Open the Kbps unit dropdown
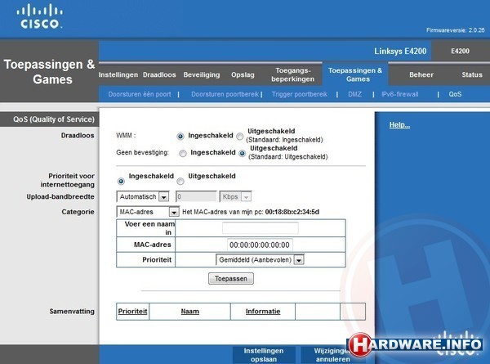 pyautogui.click(x=236, y=197)
